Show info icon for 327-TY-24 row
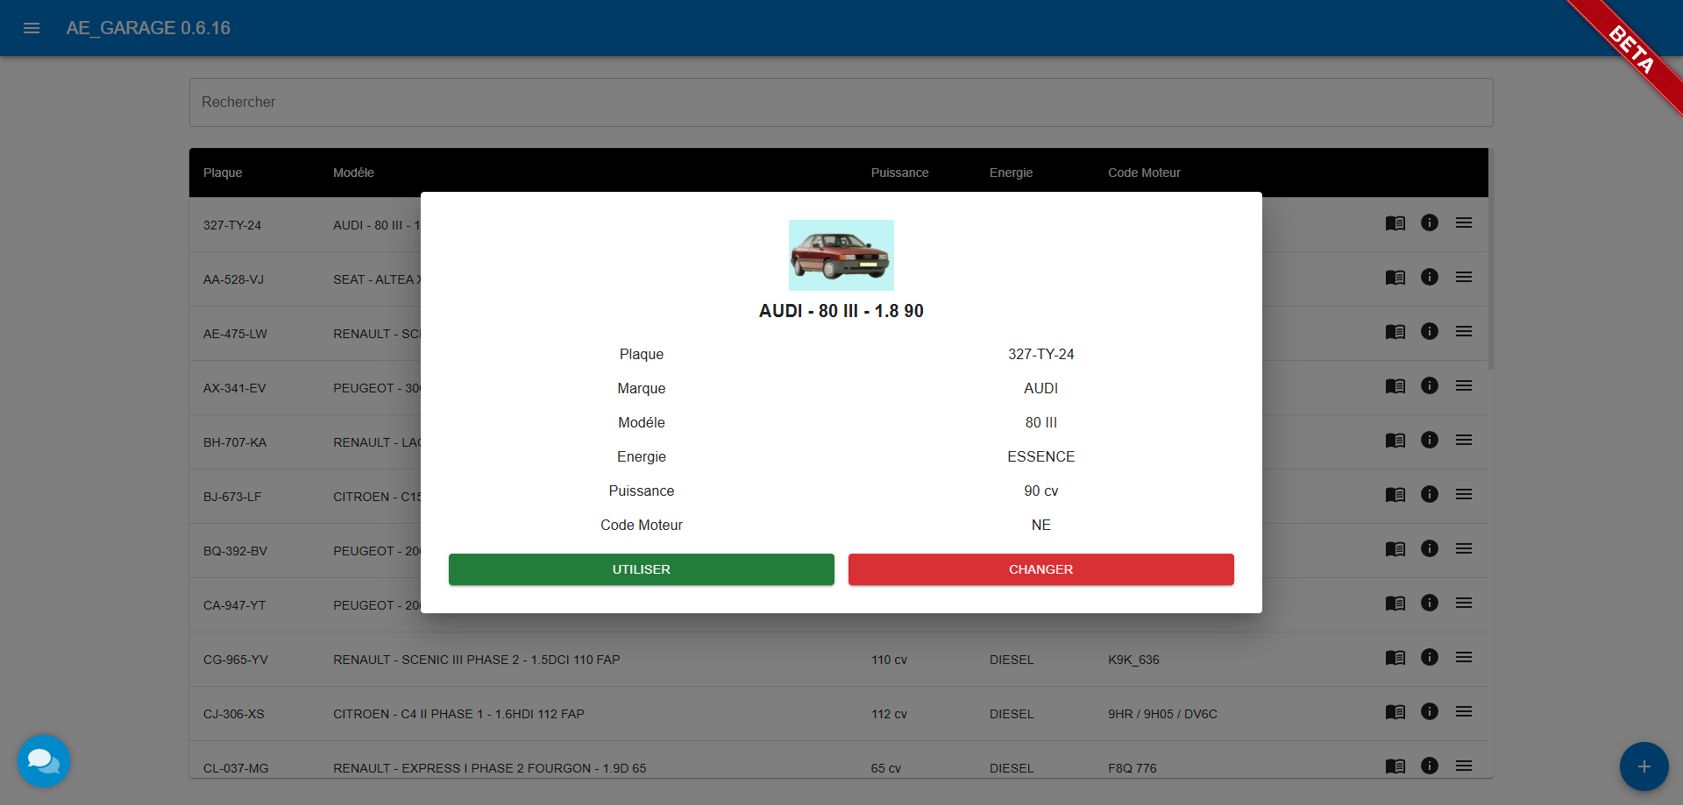Viewport: 1683px width, 805px height. pos(1430,222)
